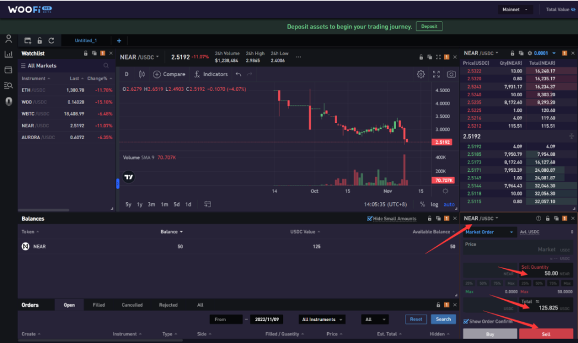
Task: Expand the chart panel with expand icon
Action: click(x=438, y=57)
